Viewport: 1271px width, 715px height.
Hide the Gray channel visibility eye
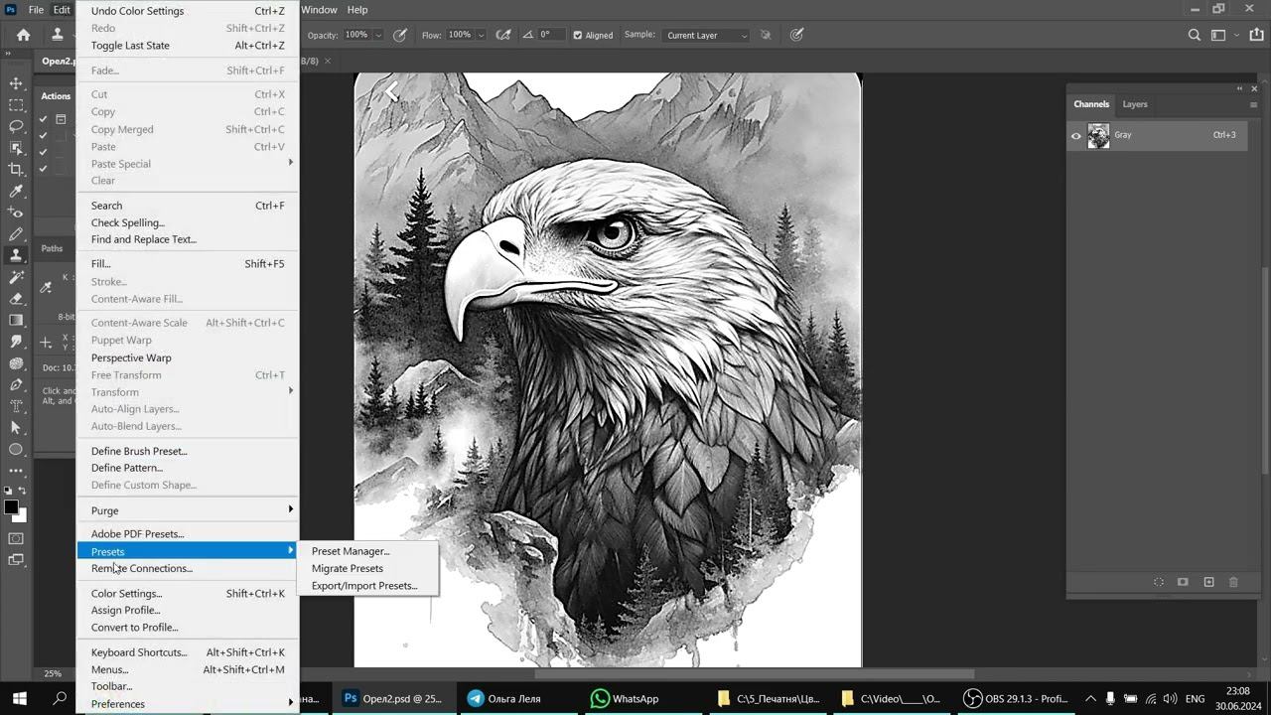(1075, 136)
